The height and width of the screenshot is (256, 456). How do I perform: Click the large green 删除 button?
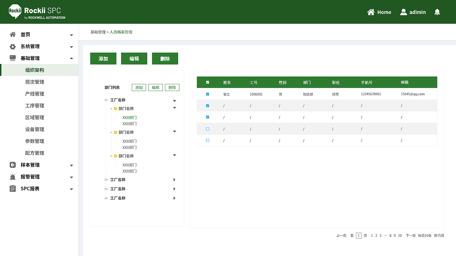click(165, 59)
